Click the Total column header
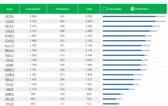This screenshot has width=168, height=106. 89,9
